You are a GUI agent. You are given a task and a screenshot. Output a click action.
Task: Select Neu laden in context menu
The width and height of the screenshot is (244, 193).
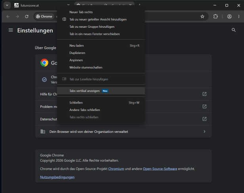(101, 46)
